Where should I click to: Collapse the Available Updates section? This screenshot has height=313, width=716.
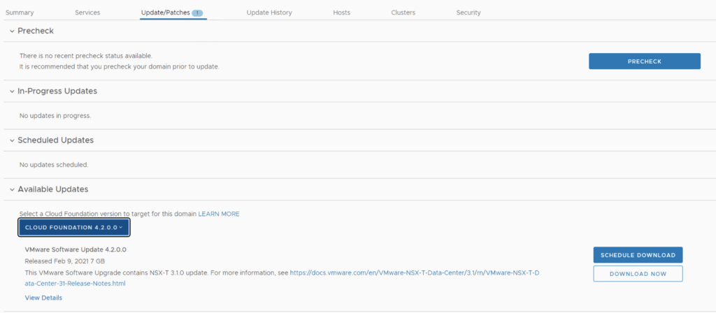pyautogui.click(x=10, y=189)
